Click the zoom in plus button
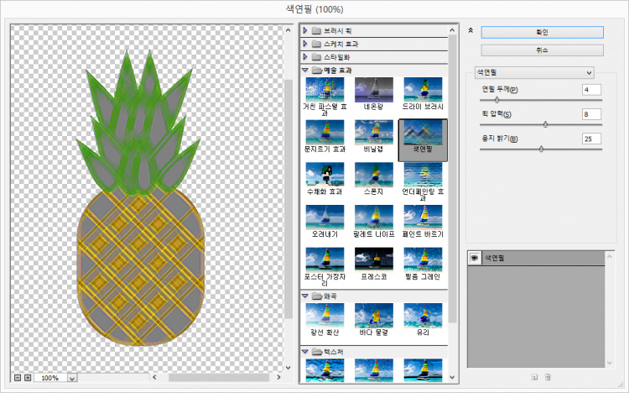 coord(28,378)
